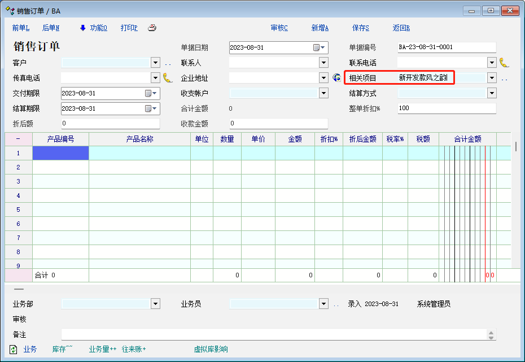Expand the 客户 dropdown list
525x362 pixels.
click(156, 63)
